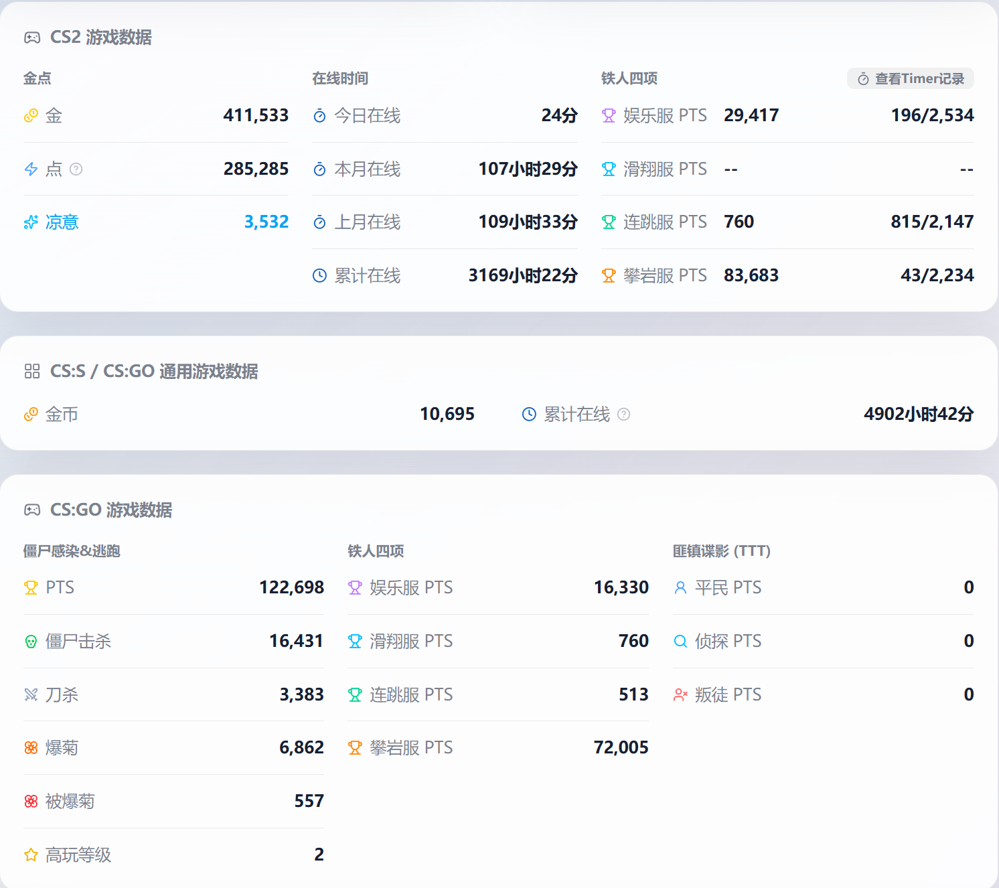Select the 僵尸击杀 value 16,431
Image resolution: width=999 pixels, height=888 pixels.
[x=296, y=641]
